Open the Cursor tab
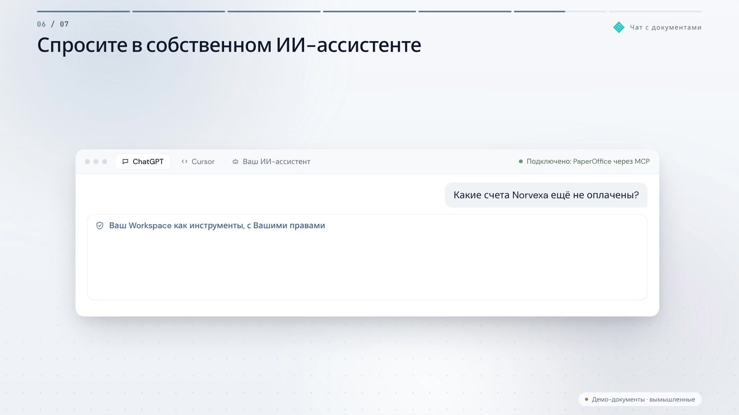Viewport: 739px width, 415px height. pyautogui.click(x=198, y=161)
